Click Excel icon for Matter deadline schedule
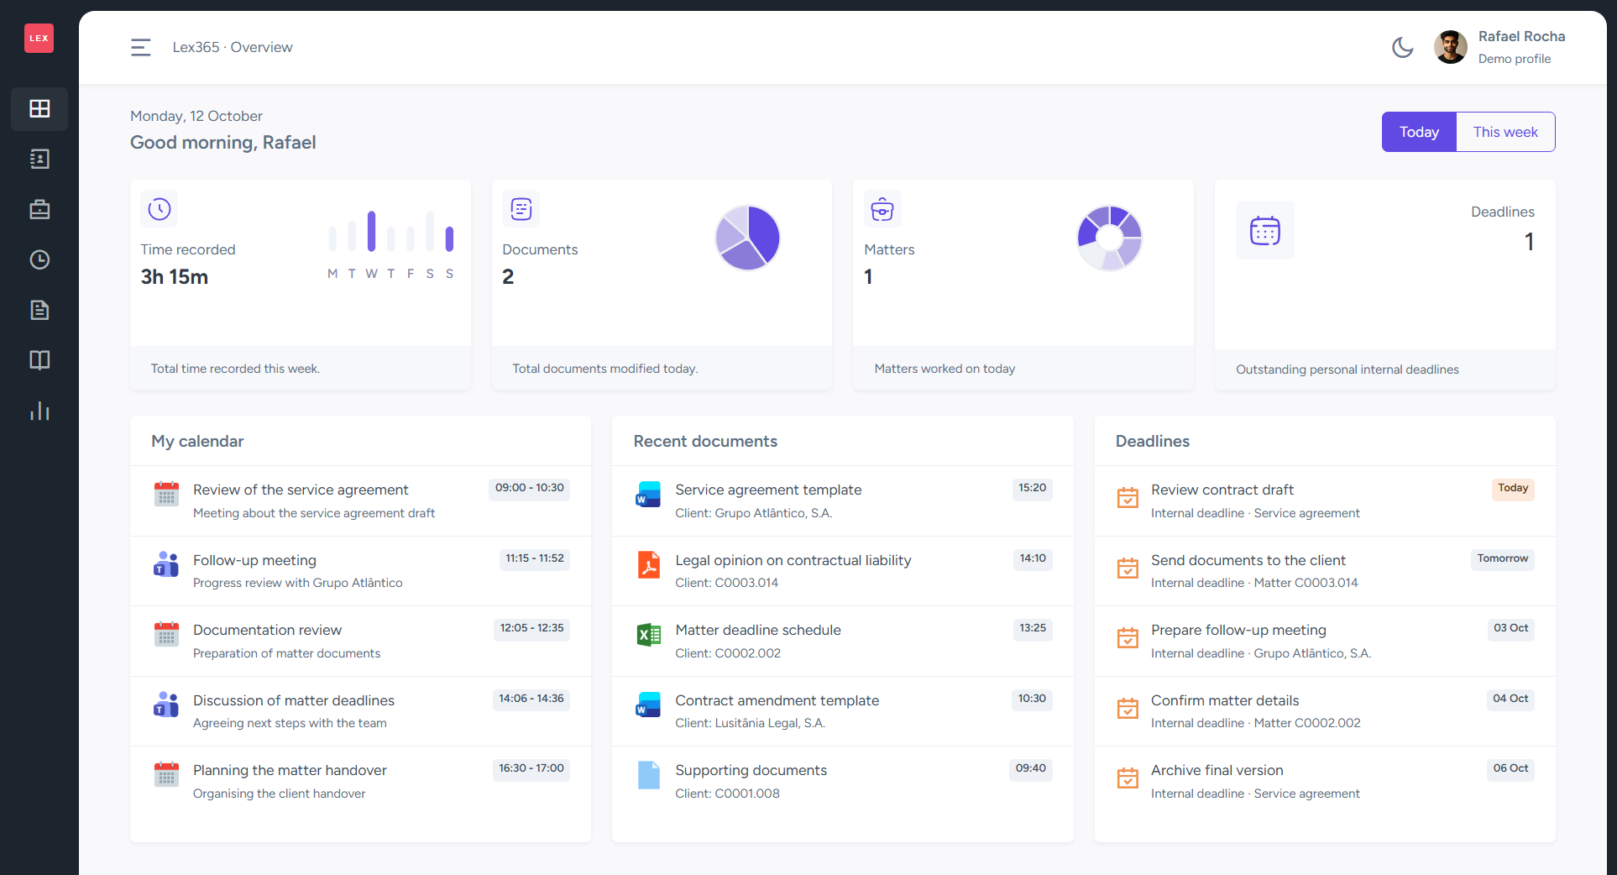Viewport: 1617px width, 875px height. coord(648,634)
